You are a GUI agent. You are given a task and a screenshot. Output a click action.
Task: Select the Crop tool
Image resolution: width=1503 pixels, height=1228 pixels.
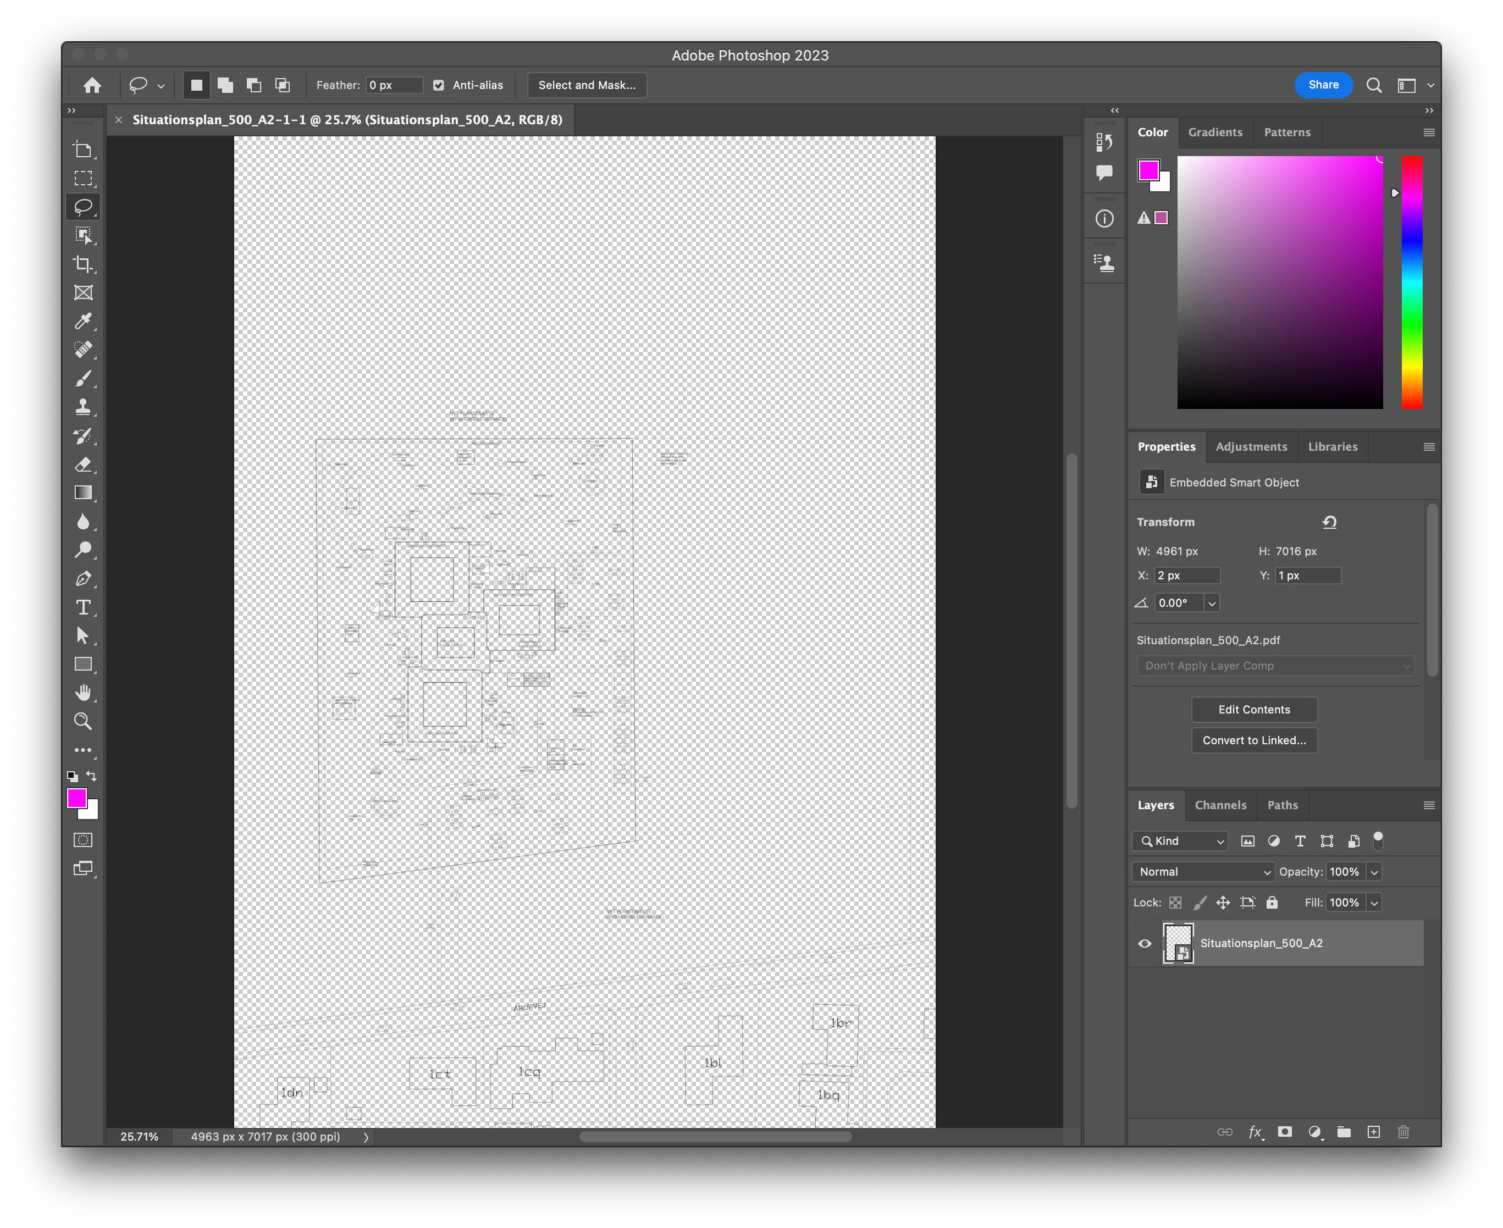point(84,264)
